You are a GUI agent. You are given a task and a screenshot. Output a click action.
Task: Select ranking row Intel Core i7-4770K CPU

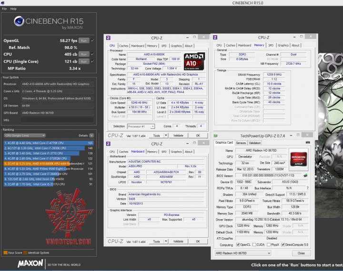point(49,143)
